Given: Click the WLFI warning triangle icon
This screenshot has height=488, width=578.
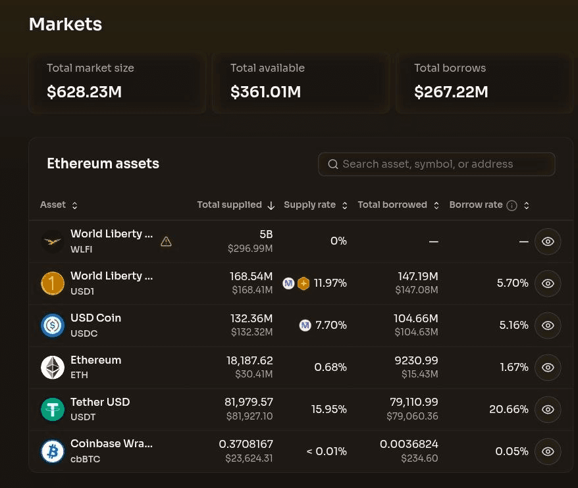Looking at the screenshot, I should pos(166,241).
